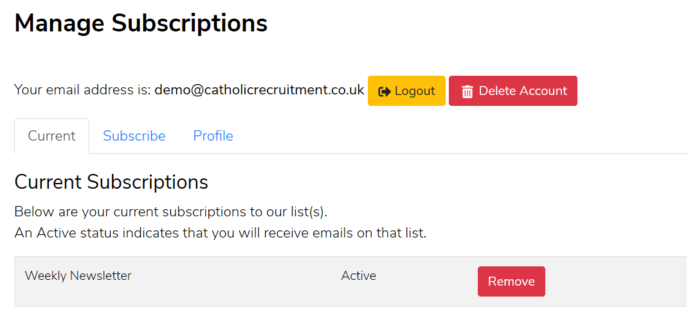Image resolution: width=690 pixels, height=319 pixels.
Task: Log out with the yellow Logout button
Action: point(406,91)
